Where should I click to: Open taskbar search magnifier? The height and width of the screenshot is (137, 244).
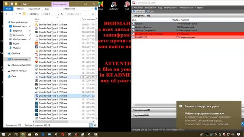pos(10,134)
